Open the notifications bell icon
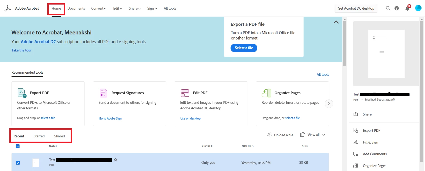The image size is (425, 171). [x=407, y=8]
